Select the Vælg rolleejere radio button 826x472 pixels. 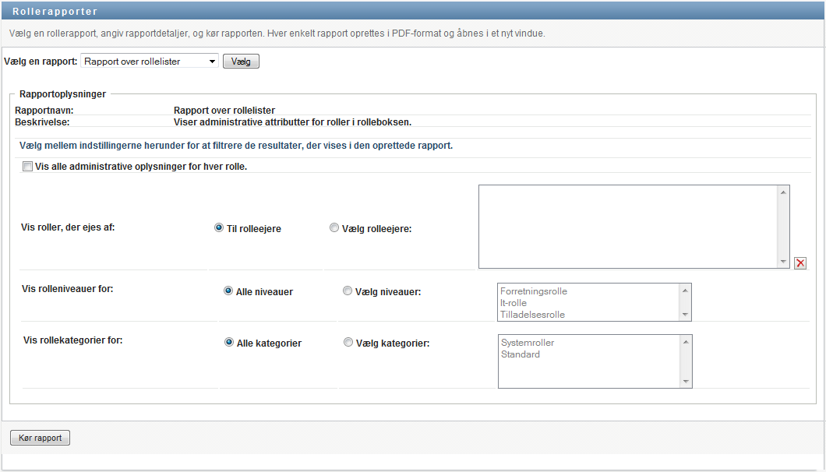pos(334,228)
